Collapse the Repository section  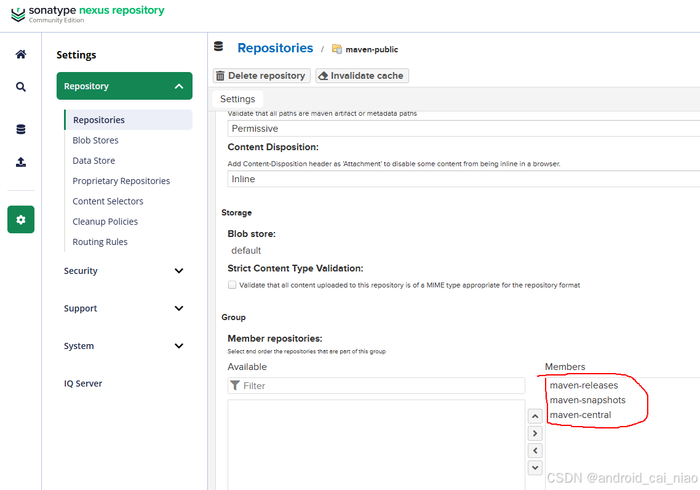coord(124,86)
